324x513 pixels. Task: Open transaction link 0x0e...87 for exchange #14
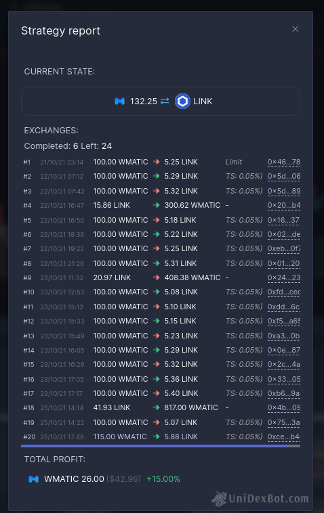point(284,351)
